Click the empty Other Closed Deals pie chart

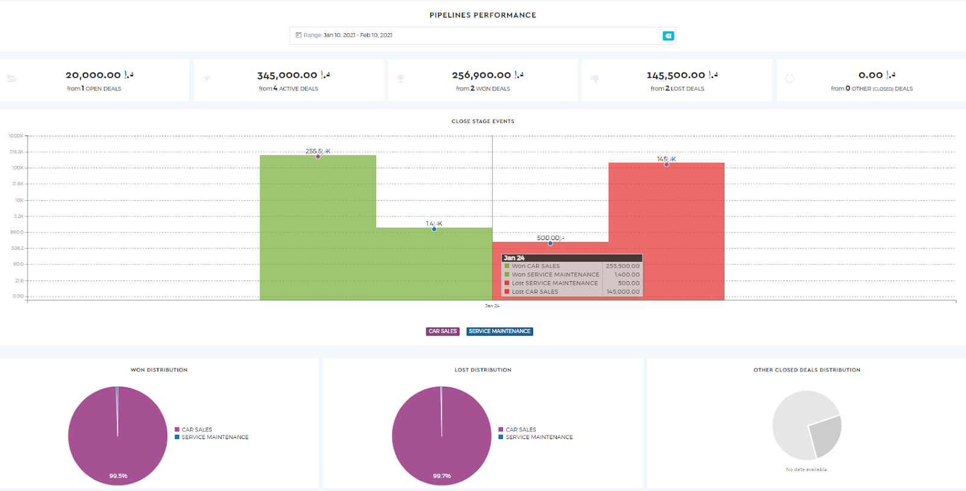pos(807,425)
